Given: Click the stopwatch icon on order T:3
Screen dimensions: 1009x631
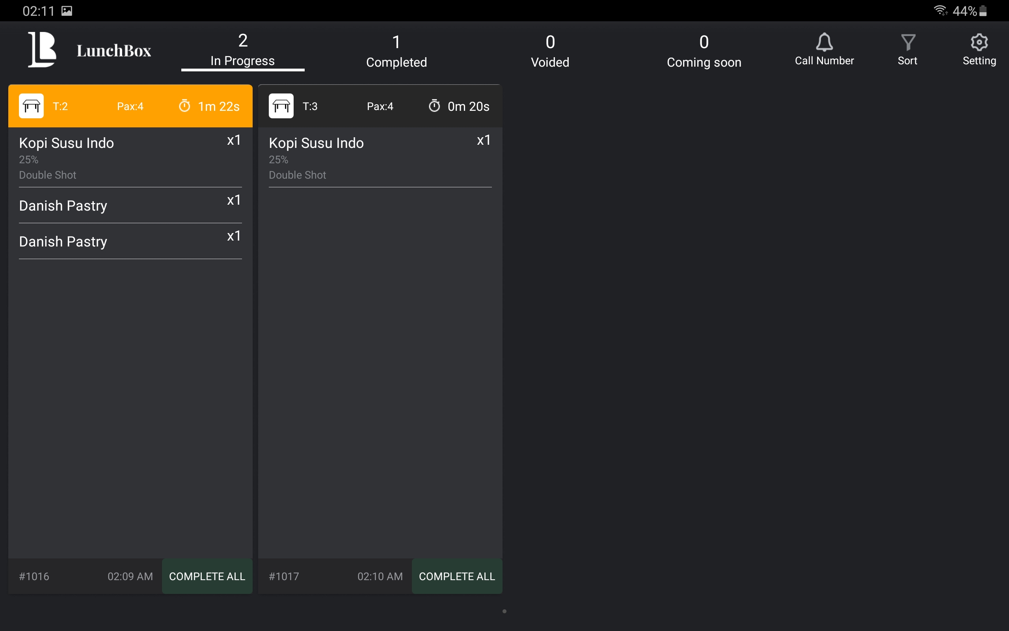Looking at the screenshot, I should 434,106.
